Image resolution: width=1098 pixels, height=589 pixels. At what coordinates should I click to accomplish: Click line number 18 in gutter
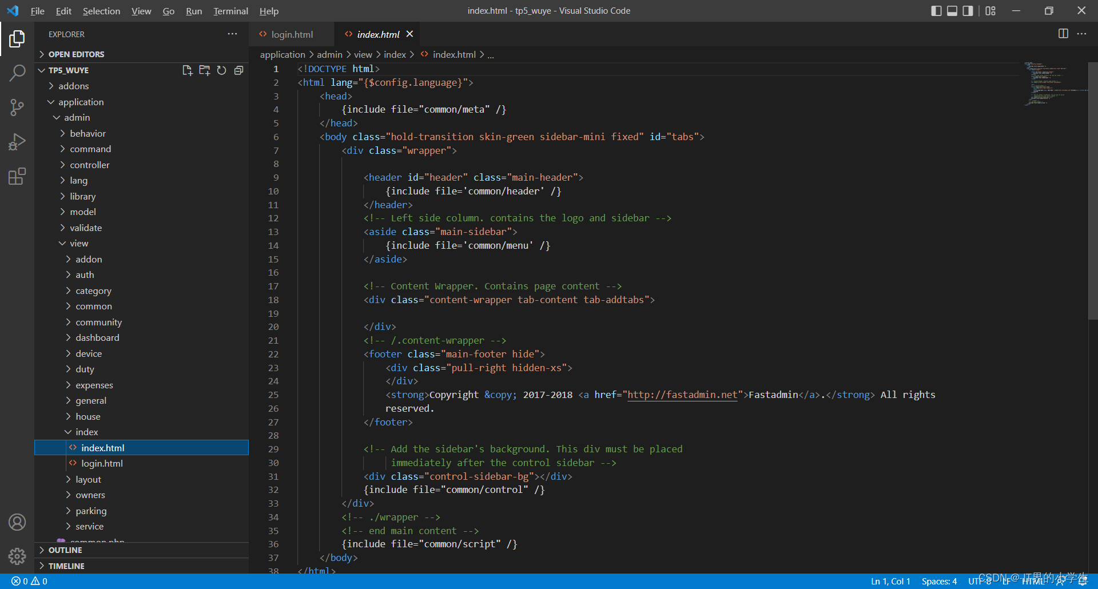pos(273,300)
